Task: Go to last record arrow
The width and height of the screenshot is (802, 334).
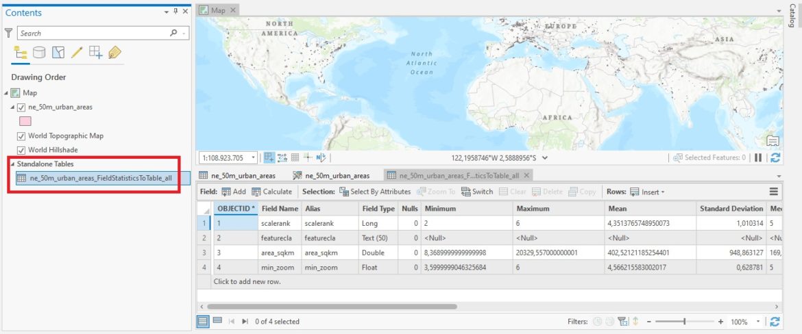Action: point(245,321)
